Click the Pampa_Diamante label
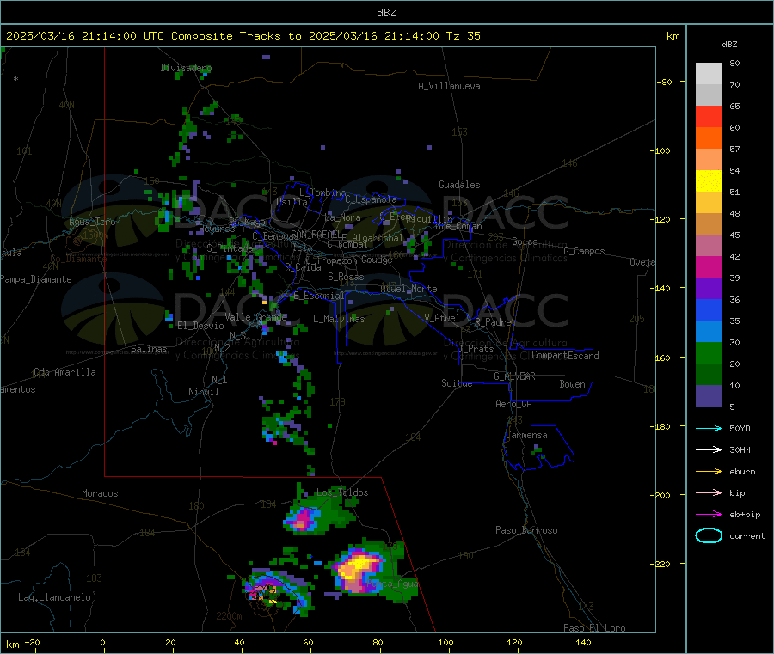The image size is (774, 654). coord(36,279)
